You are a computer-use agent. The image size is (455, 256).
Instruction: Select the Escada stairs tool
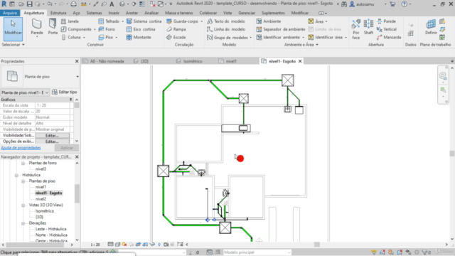(x=176, y=38)
